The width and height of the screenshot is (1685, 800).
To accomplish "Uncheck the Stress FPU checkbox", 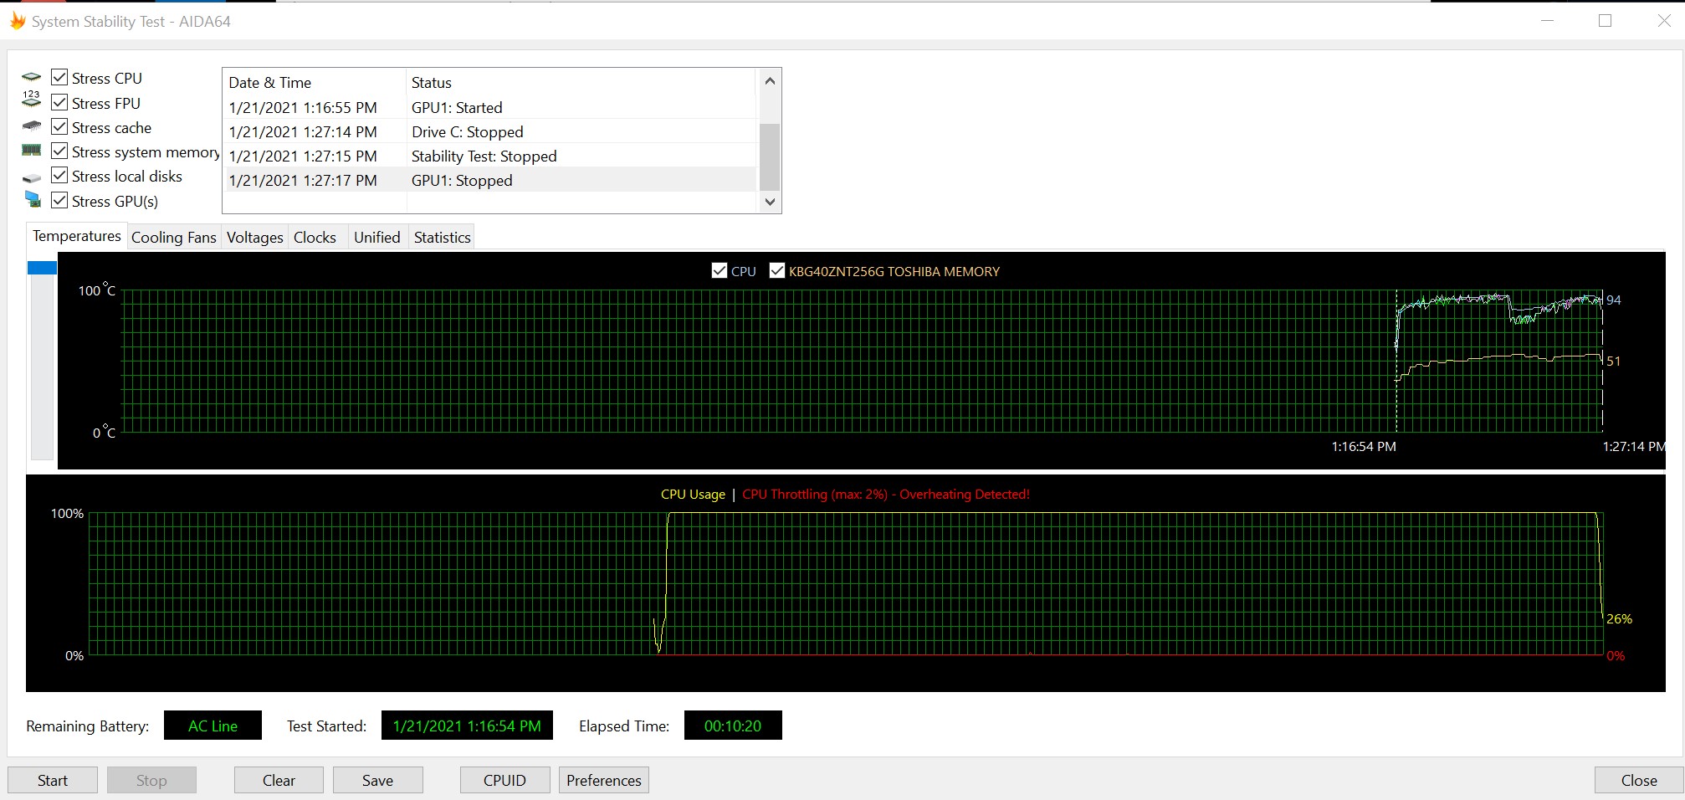I will pyautogui.click(x=59, y=102).
